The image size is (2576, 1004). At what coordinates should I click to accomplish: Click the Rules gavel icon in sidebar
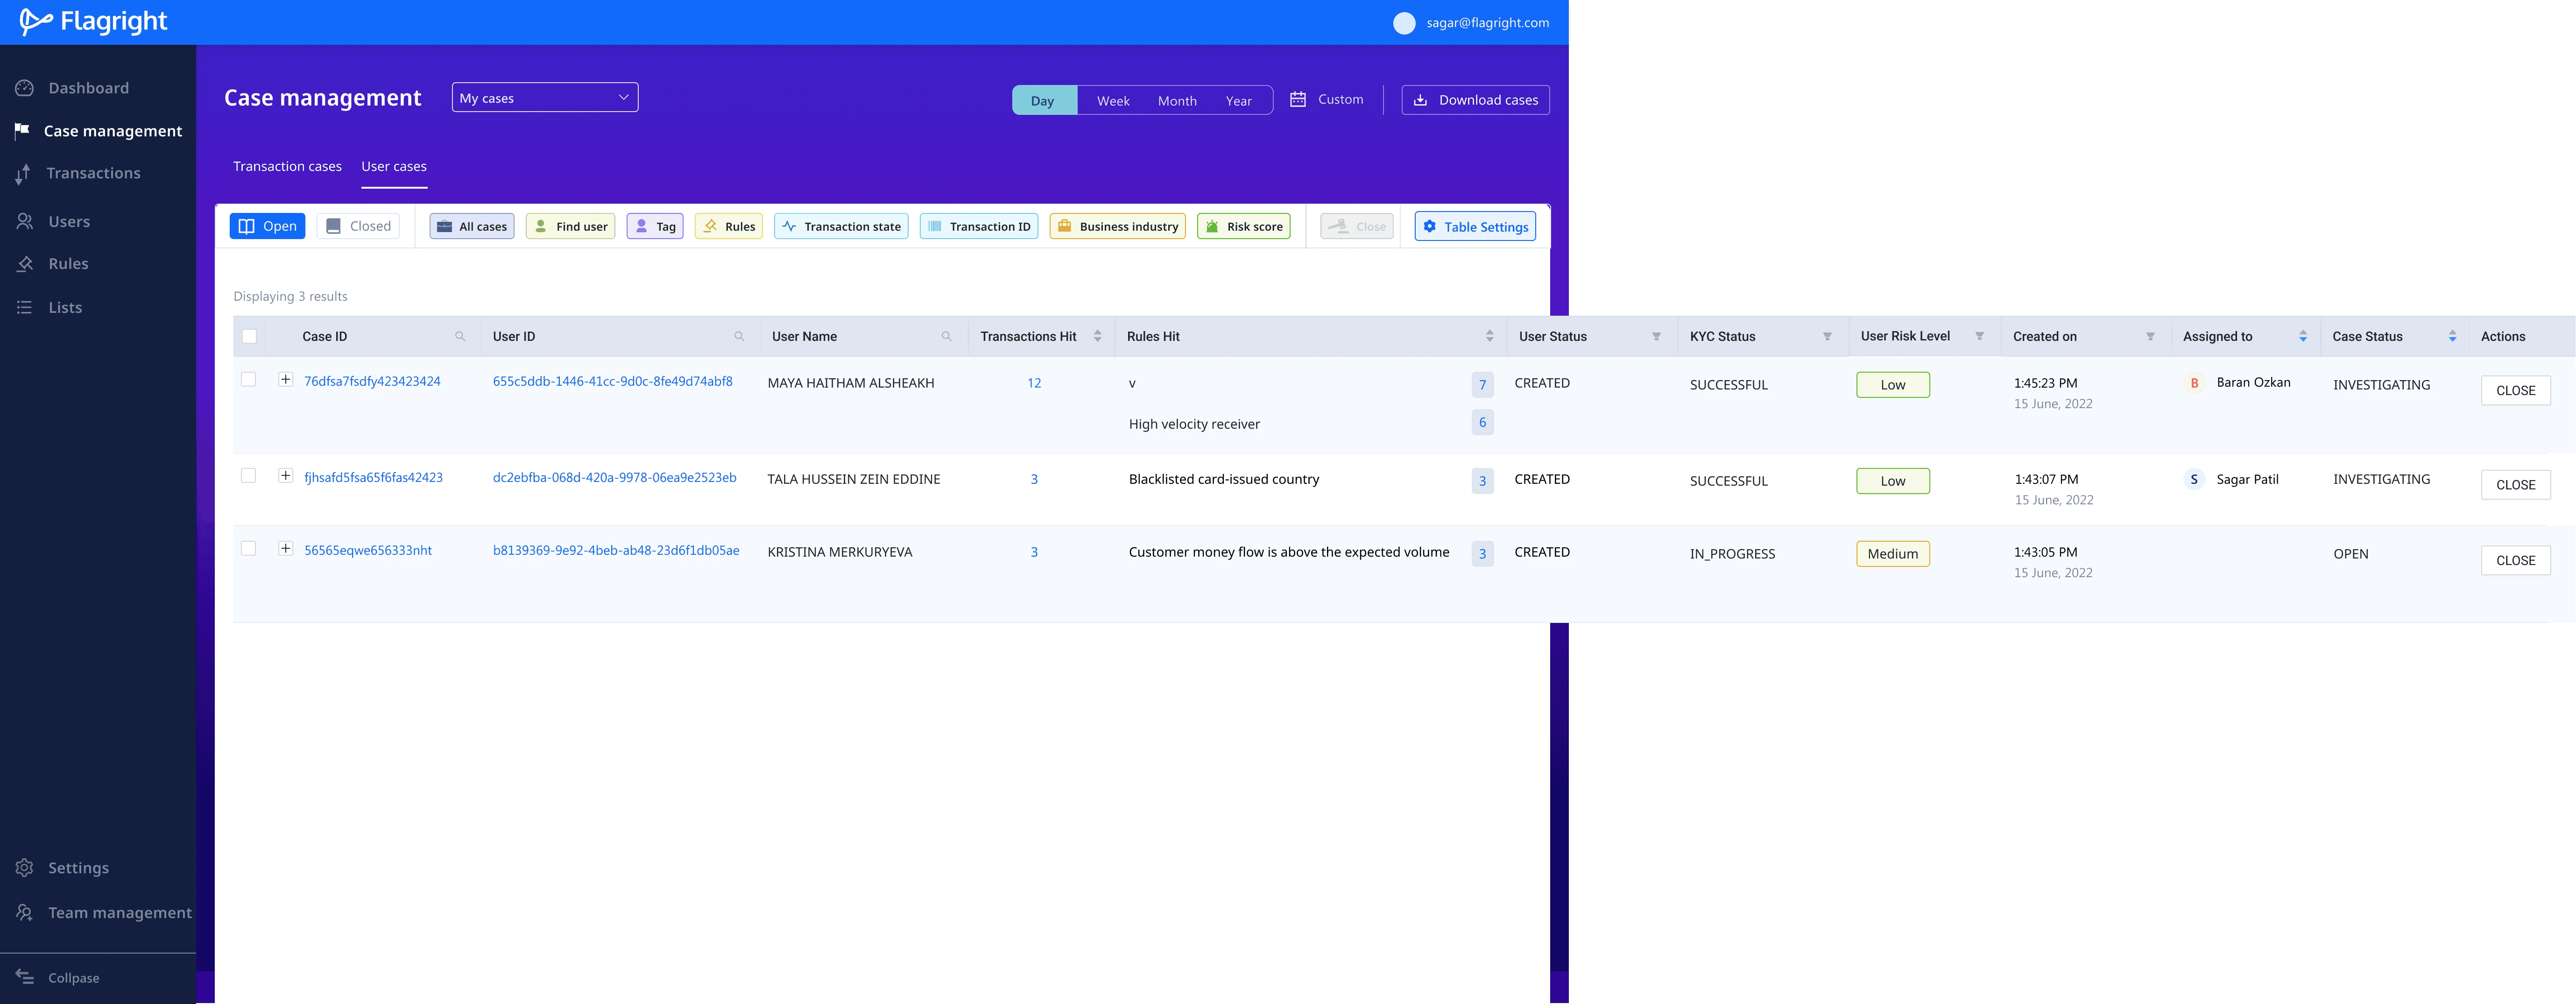[25, 264]
